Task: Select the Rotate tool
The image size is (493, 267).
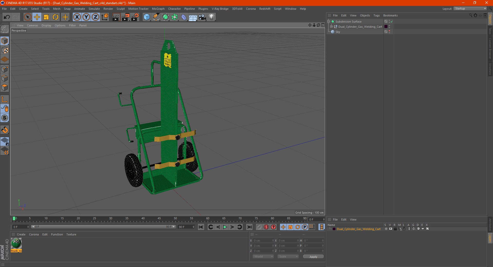Action: 55,17
